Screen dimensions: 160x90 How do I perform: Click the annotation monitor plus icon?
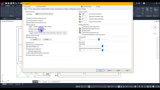coord(139,87)
